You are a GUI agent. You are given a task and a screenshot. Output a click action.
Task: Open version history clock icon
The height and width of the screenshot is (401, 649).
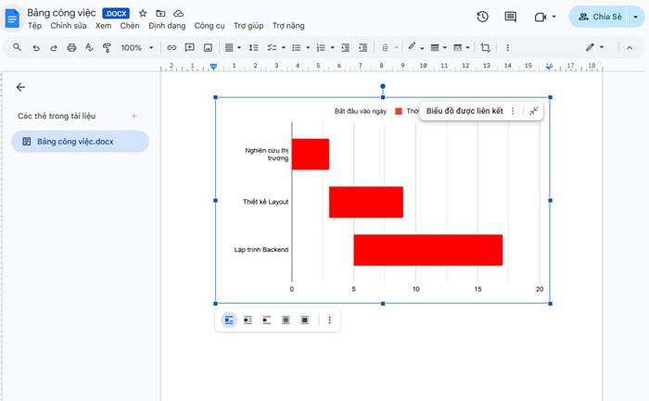482,17
